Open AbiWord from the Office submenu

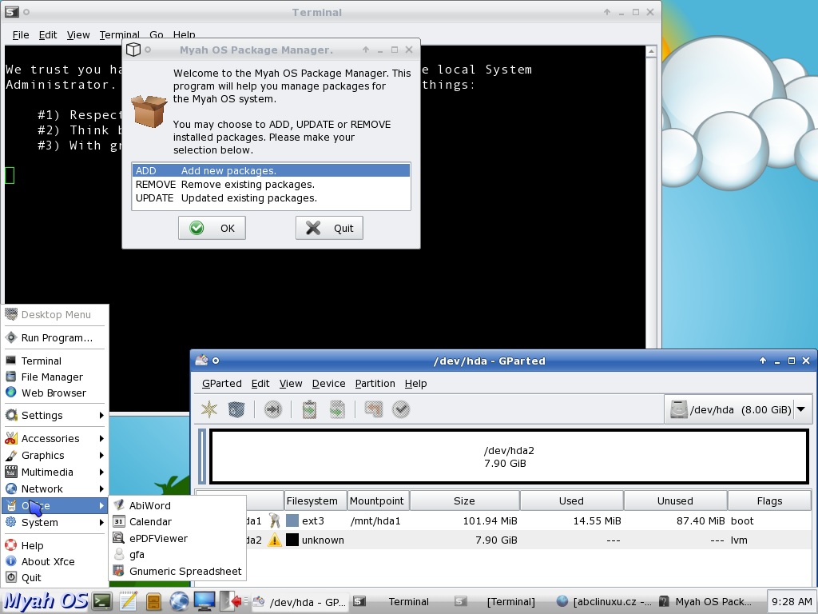pos(177,505)
